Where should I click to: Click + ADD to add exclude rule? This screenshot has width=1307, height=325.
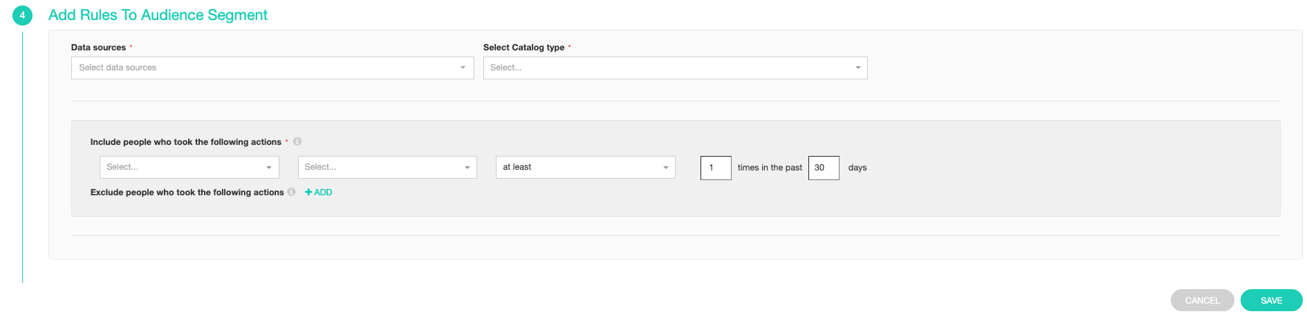(x=319, y=193)
